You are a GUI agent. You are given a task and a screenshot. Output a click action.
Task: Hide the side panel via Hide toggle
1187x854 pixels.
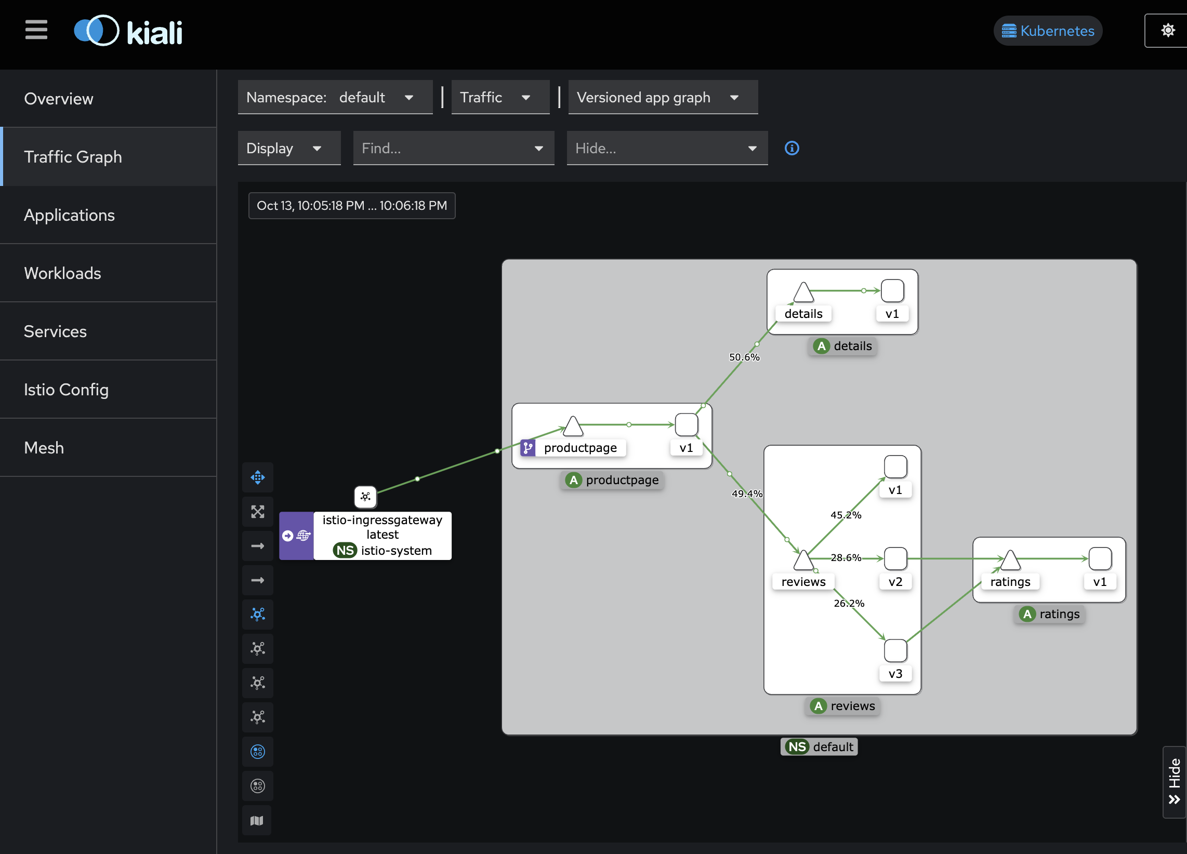coord(1174,782)
